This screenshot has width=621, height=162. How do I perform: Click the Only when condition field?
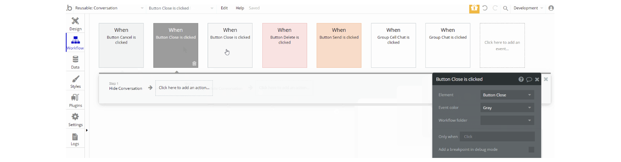tap(497, 137)
